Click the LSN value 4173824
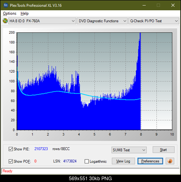The width and height of the screenshot is (181, 182). [70, 161]
